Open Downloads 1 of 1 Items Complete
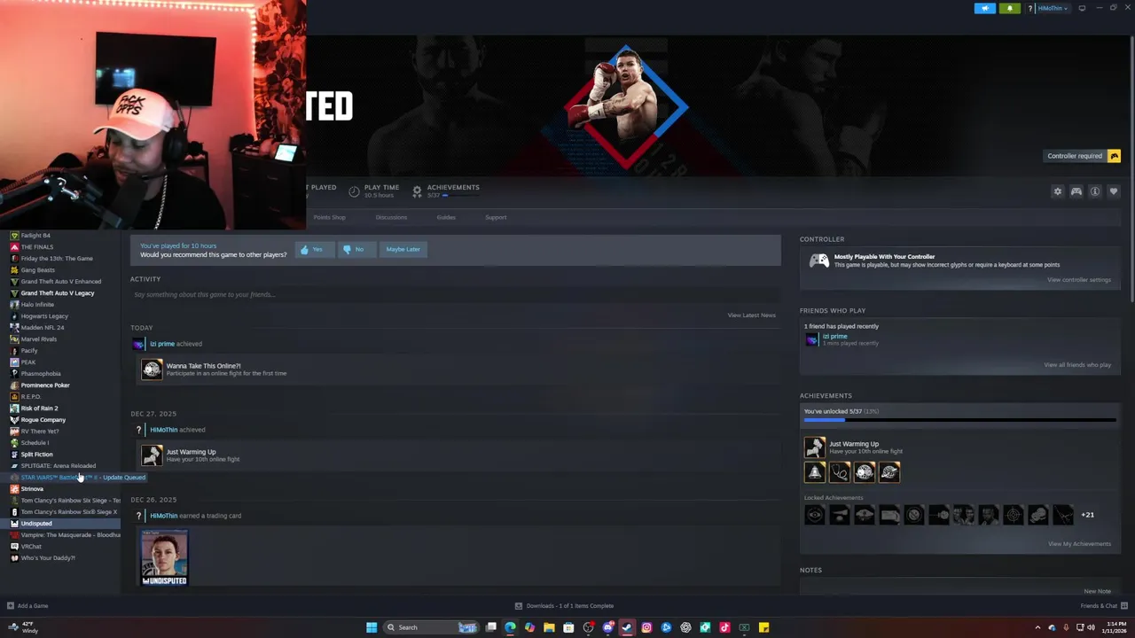Screen dimensions: 1135x638 [x=565, y=606]
